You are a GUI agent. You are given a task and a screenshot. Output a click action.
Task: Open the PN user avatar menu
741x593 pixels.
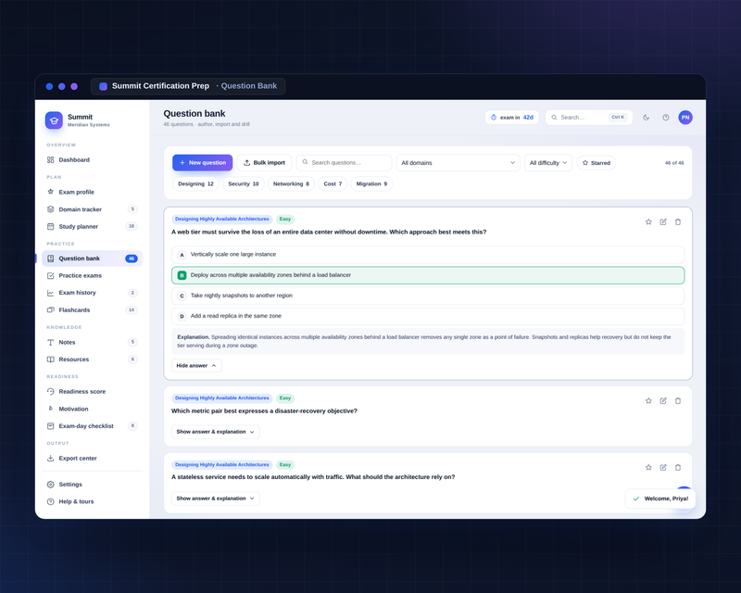tap(685, 118)
